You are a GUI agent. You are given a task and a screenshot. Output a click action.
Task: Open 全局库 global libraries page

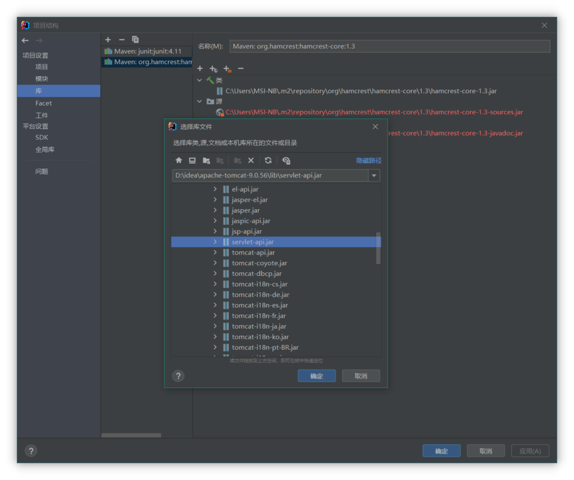click(x=45, y=149)
